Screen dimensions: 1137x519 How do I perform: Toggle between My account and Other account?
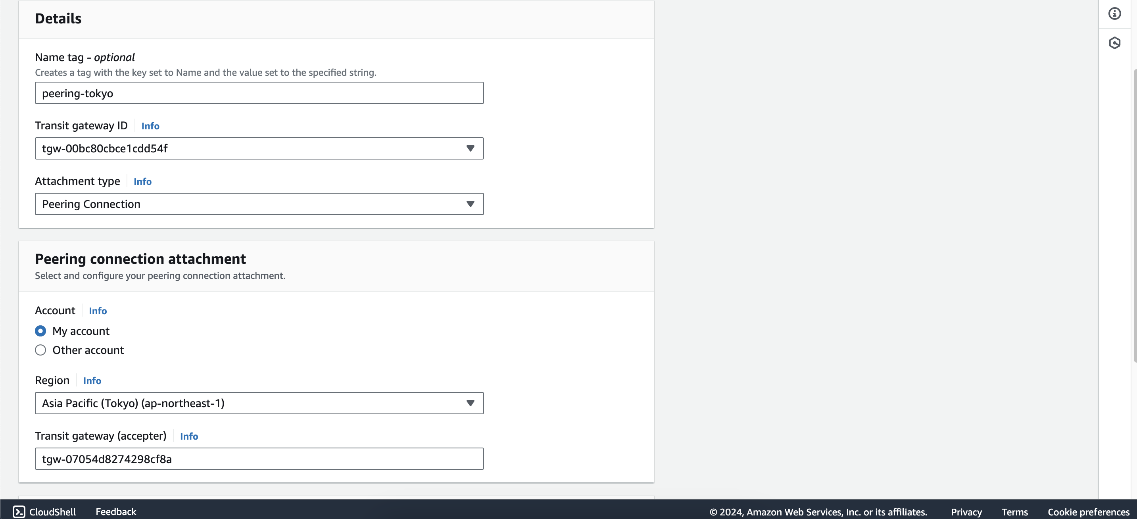(x=40, y=350)
